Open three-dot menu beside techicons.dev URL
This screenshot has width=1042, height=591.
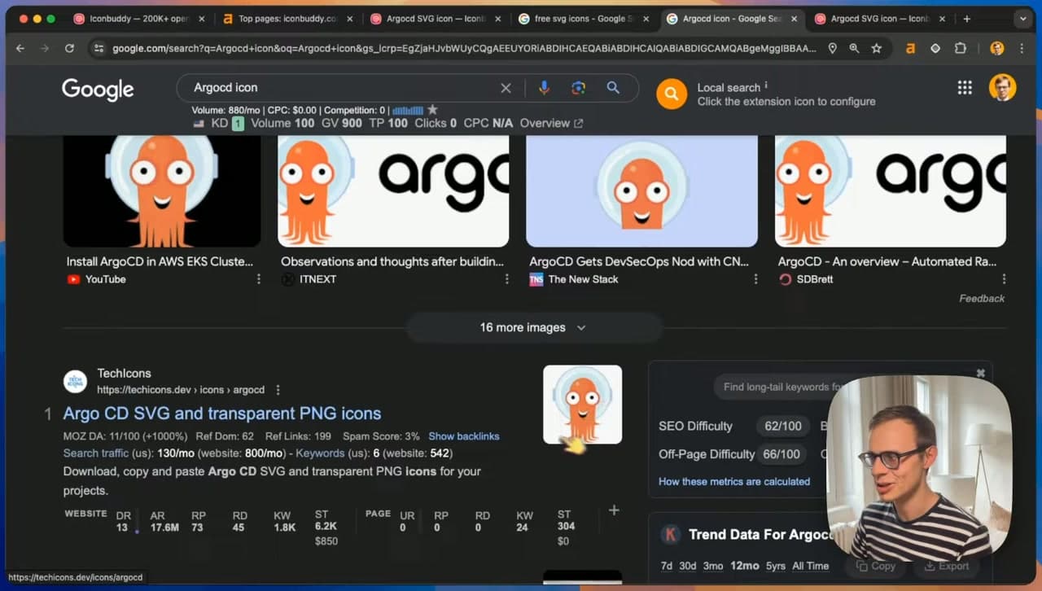tap(278, 390)
